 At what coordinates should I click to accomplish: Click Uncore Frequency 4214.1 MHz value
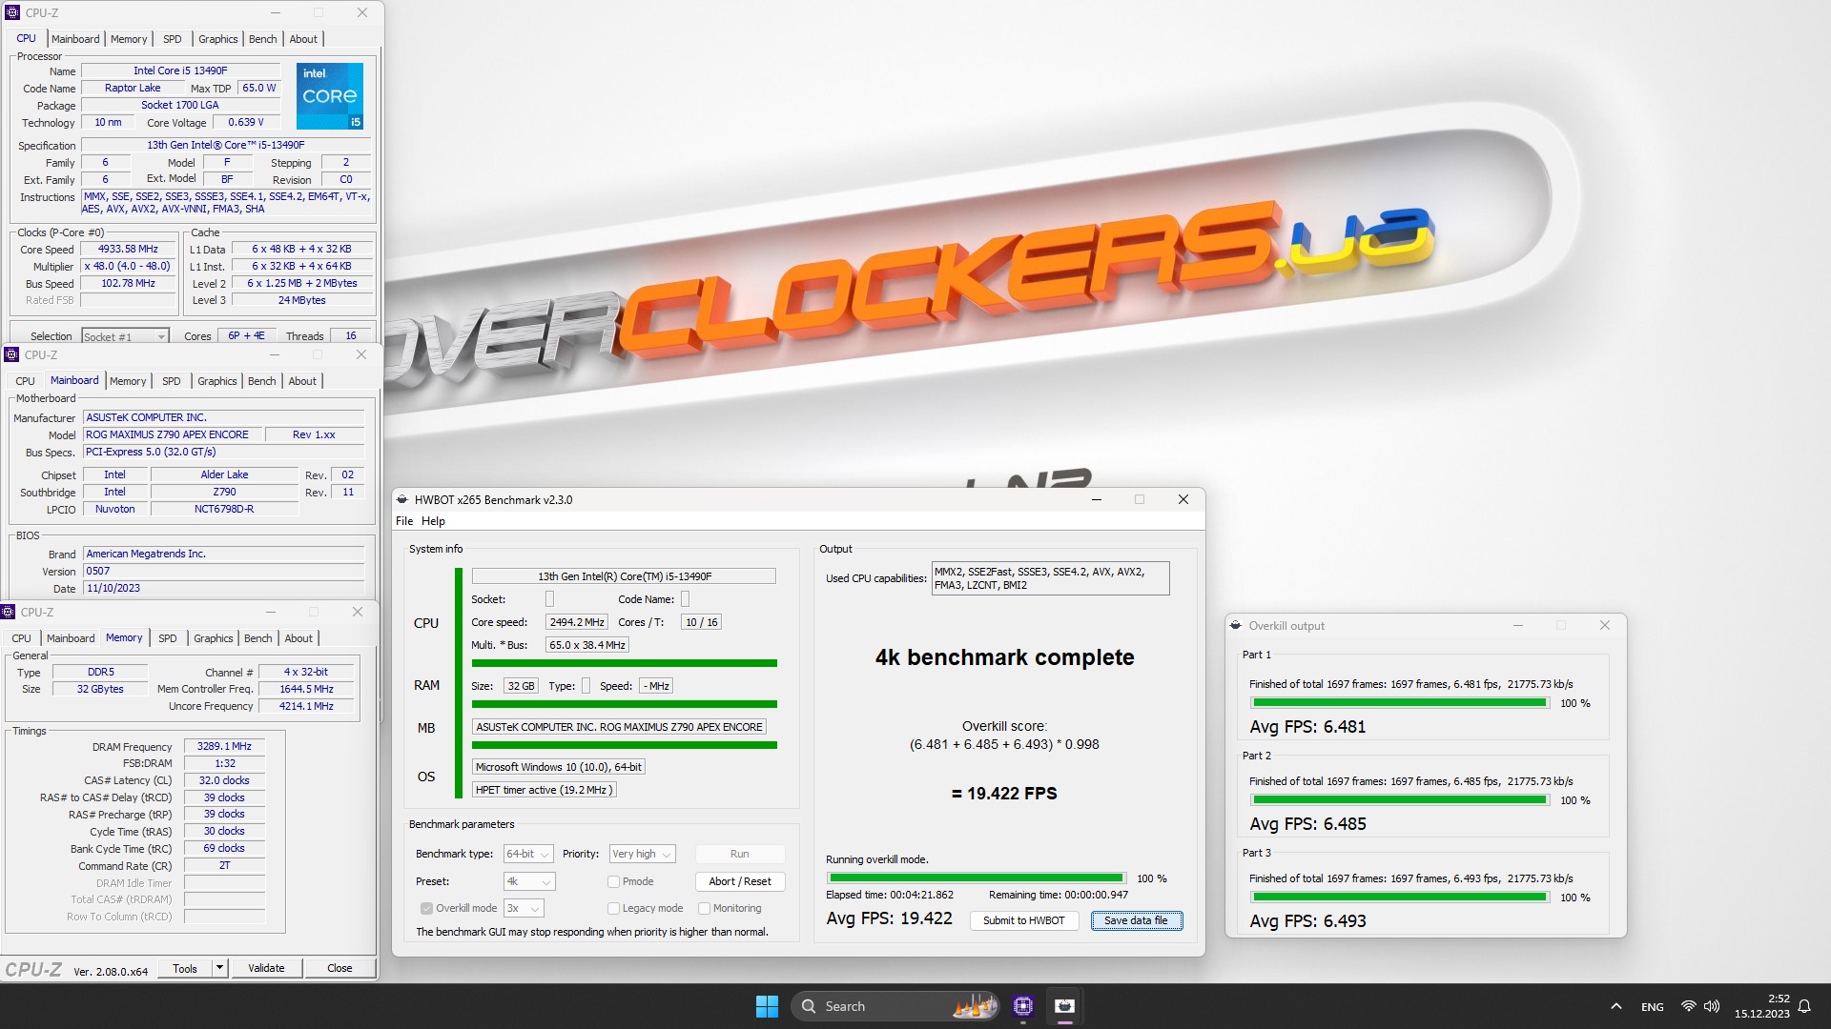(x=306, y=707)
